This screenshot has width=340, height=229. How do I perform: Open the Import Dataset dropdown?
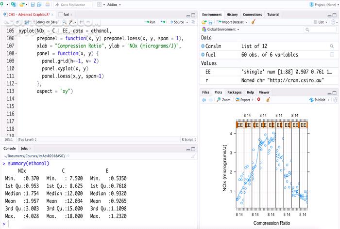click(x=232, y=22)
